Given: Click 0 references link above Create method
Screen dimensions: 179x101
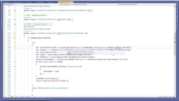Looking at the screenshot, I should coord(28,8).
